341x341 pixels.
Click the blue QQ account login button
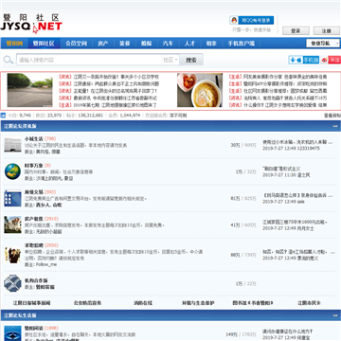tap(256, 20)
